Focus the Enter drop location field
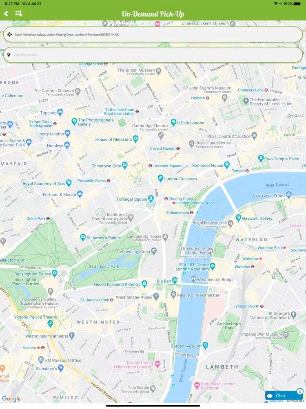Image resolution: width=306 pixels, height=409 pixels. [x=153, y=55]
